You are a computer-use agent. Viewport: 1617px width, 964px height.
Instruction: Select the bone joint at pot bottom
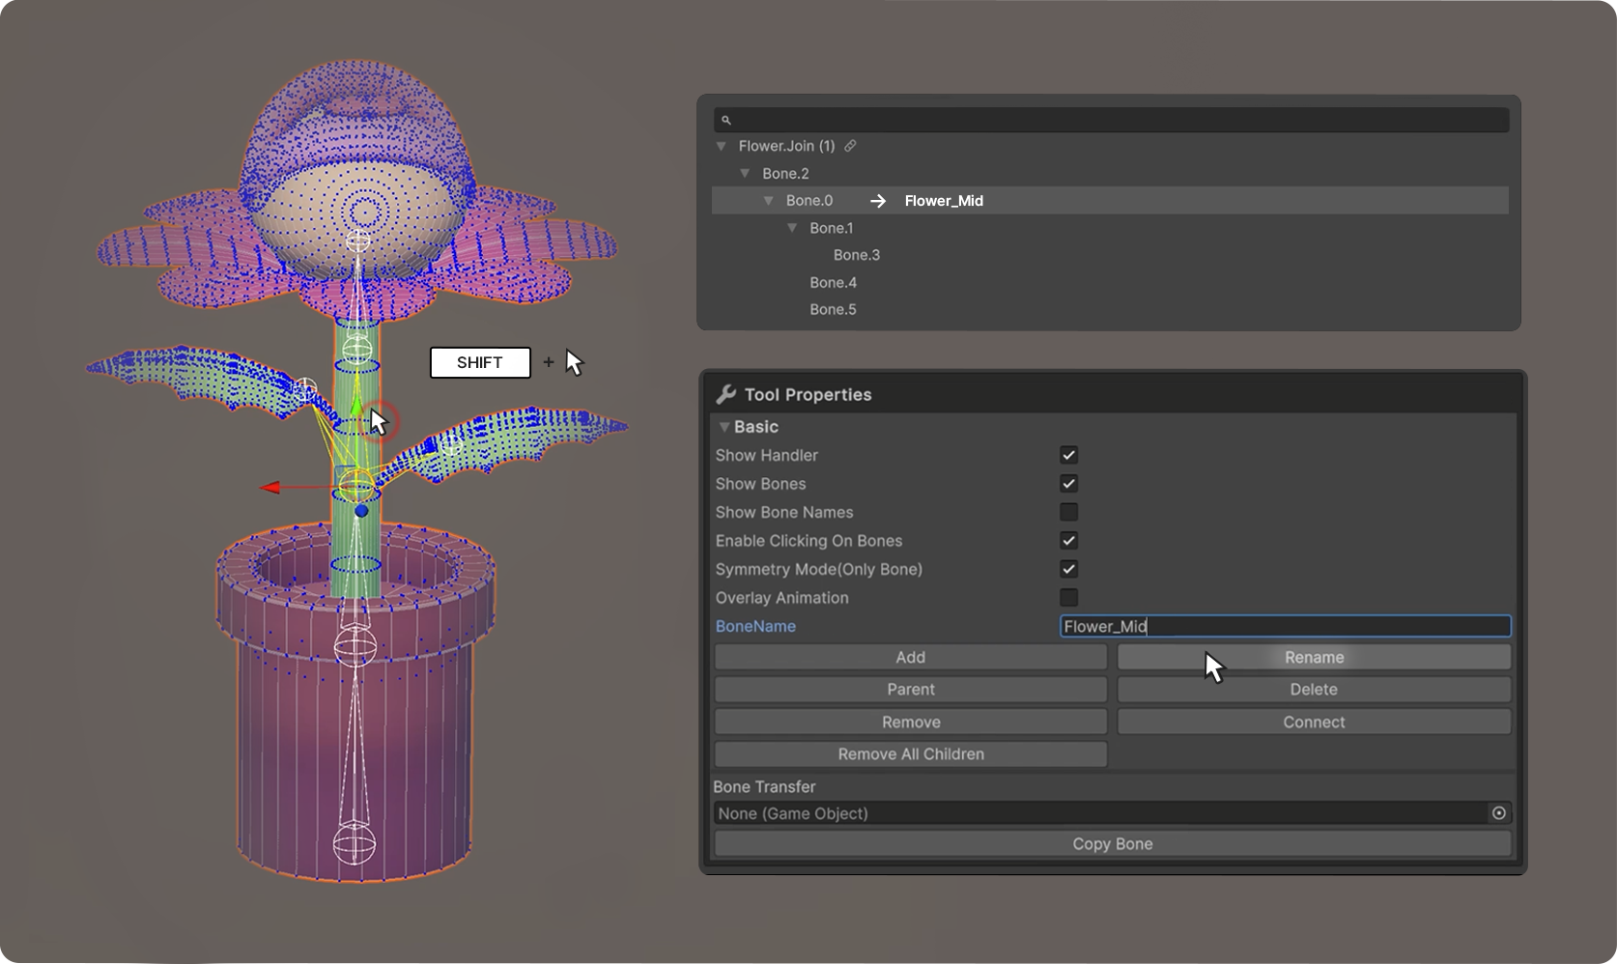click(355, 843)
